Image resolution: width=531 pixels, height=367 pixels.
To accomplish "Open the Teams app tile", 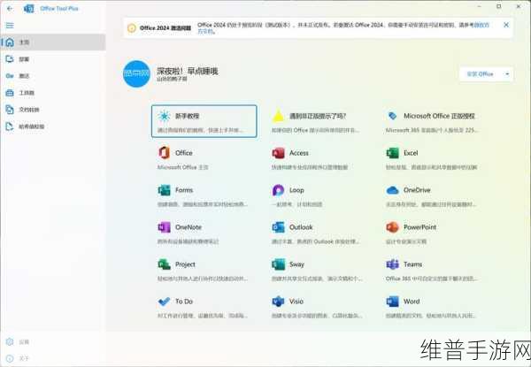I will [x=432, y=271].
